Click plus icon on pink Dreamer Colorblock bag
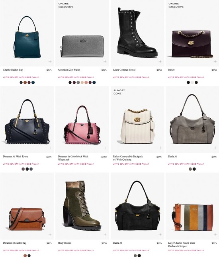This screenshot has width=219, height=258. (x=105, y=148)
